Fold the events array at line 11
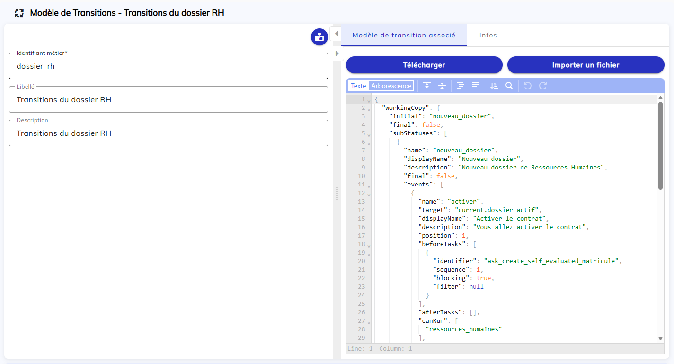 pos(369,186)
